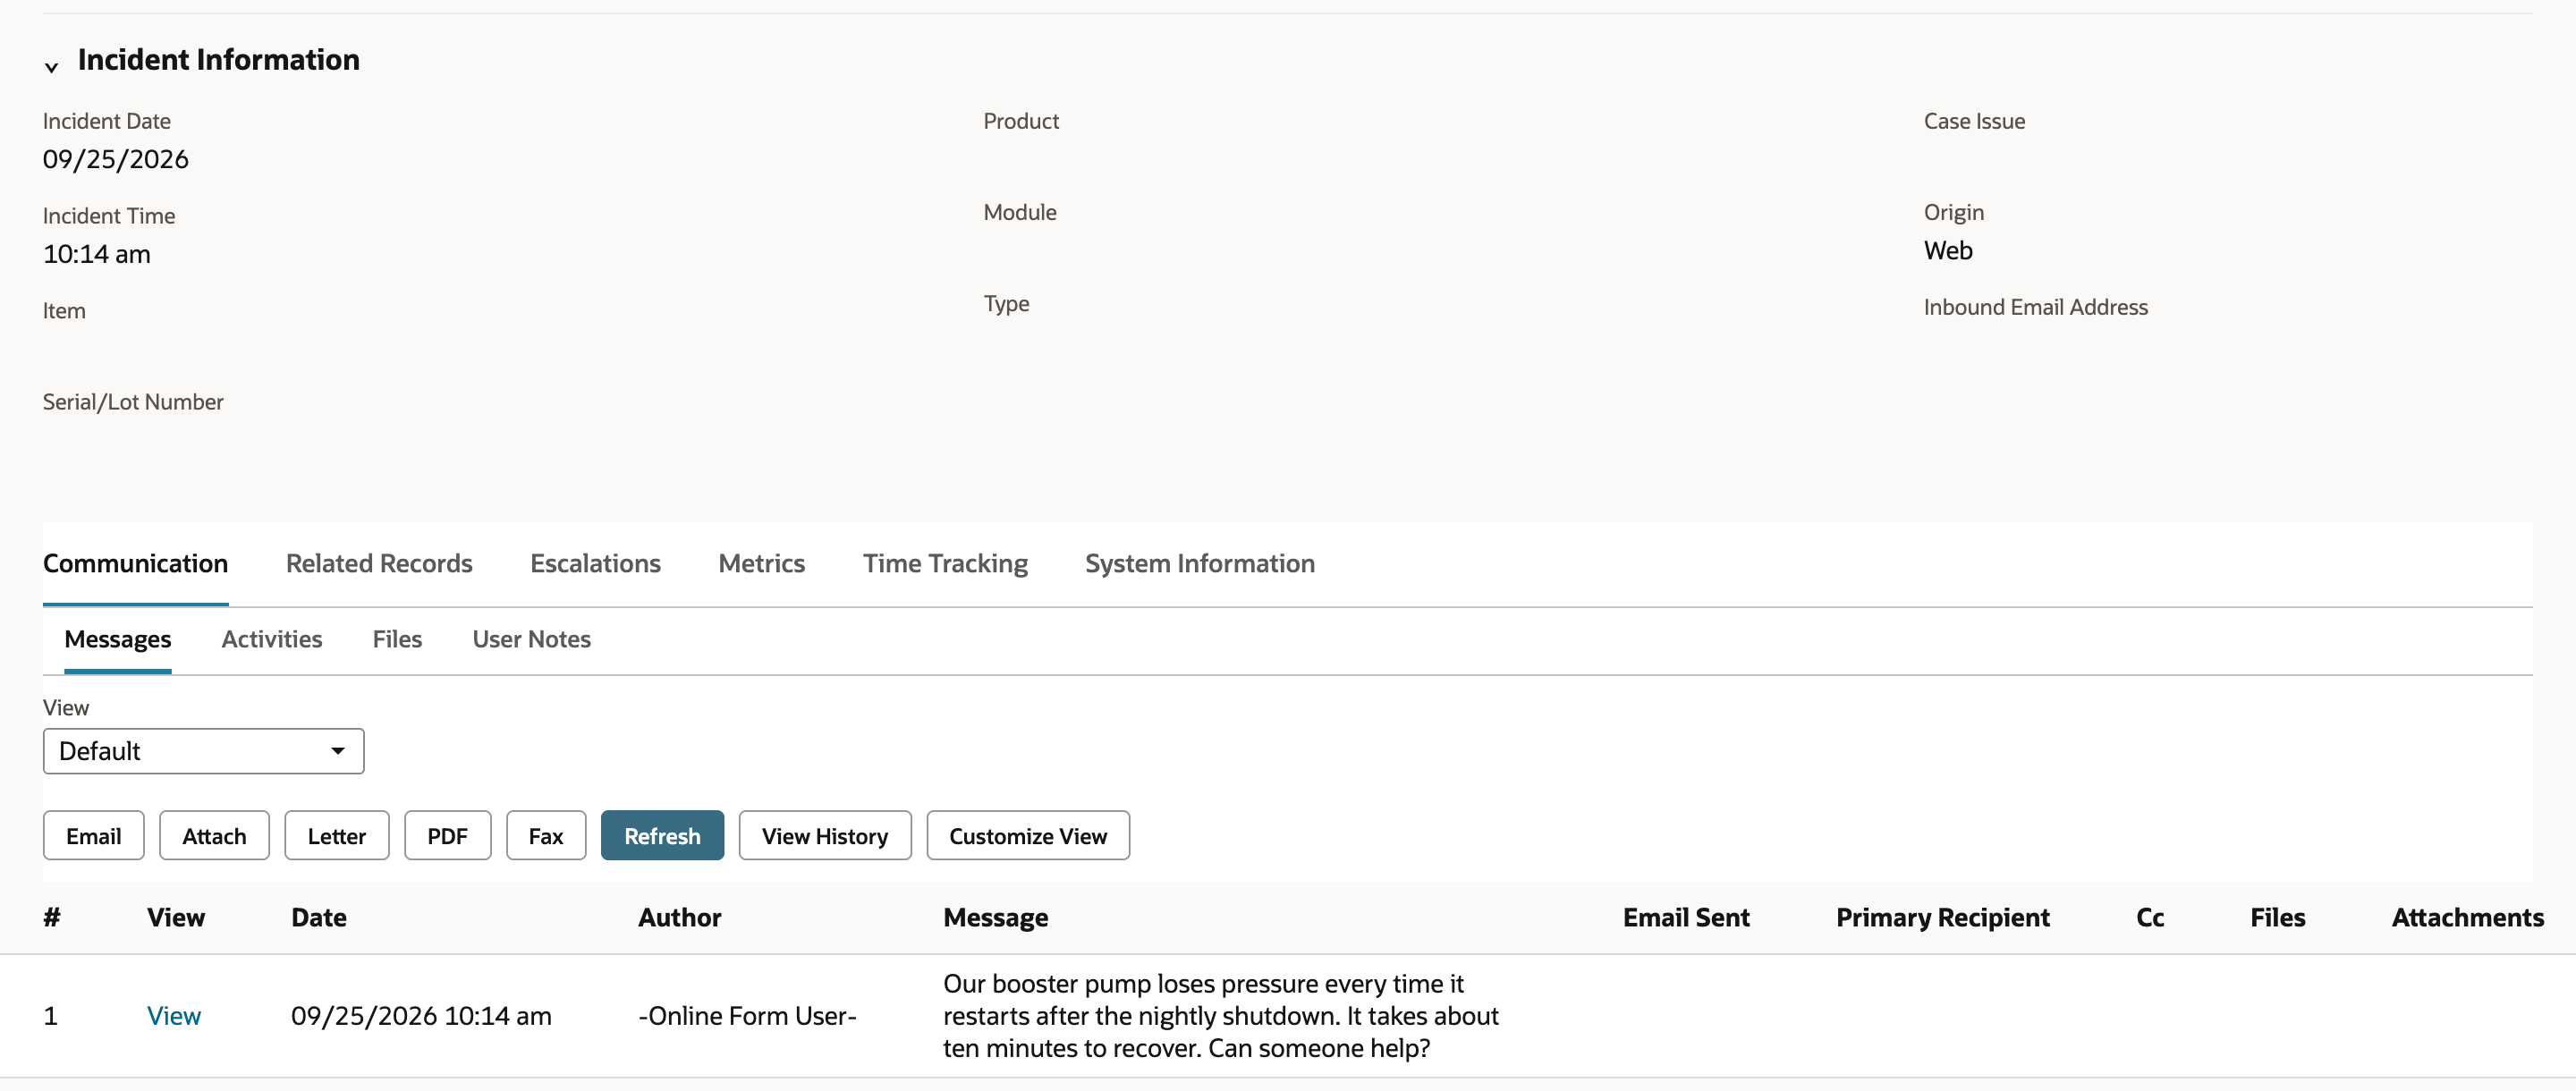The width and height of the screenshot is (2576, 1091).
Task: Open the Files sub-tab
Action: click(x=397, y=639)
